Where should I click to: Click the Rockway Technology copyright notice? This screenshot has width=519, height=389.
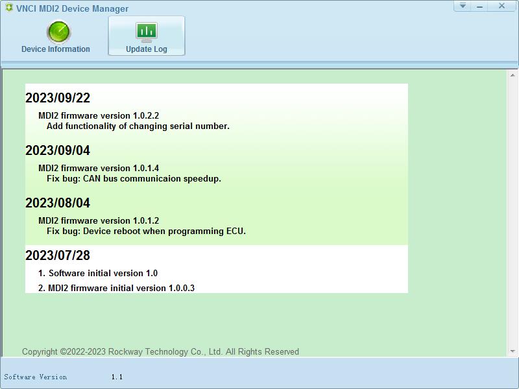click(160, 351)
